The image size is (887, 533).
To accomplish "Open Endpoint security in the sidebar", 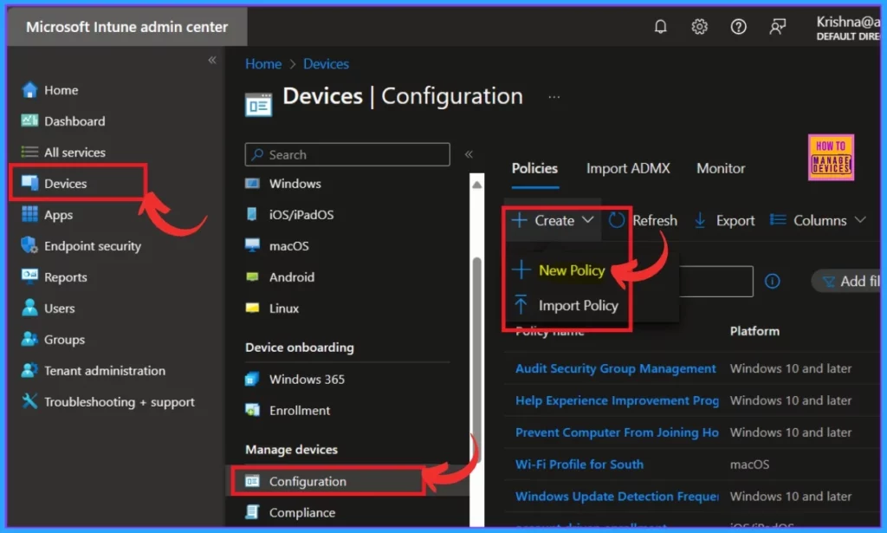I will [93, 246].
